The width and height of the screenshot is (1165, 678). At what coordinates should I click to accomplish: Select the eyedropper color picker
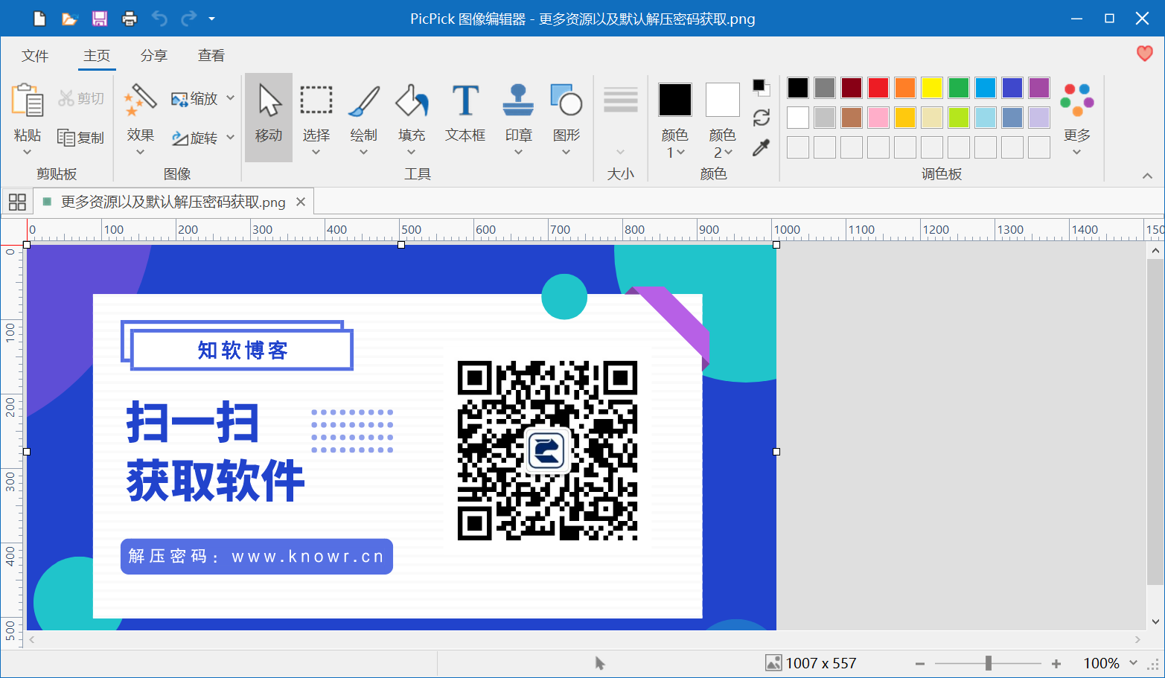click(x=761, y=147)
